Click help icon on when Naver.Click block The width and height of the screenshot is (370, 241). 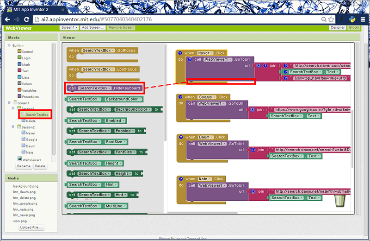(x=180, y=53)
